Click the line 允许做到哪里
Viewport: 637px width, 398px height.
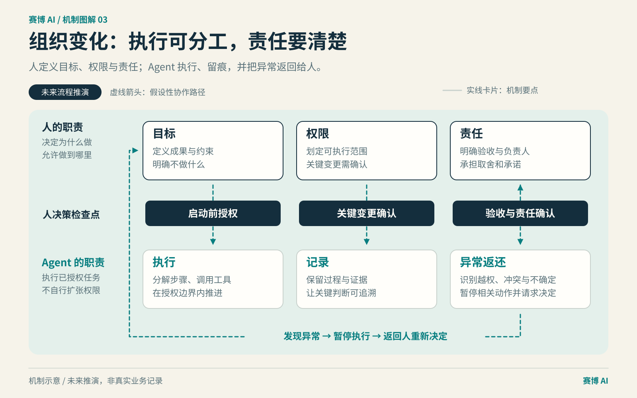pyautogui.click(x=67, y=155)
